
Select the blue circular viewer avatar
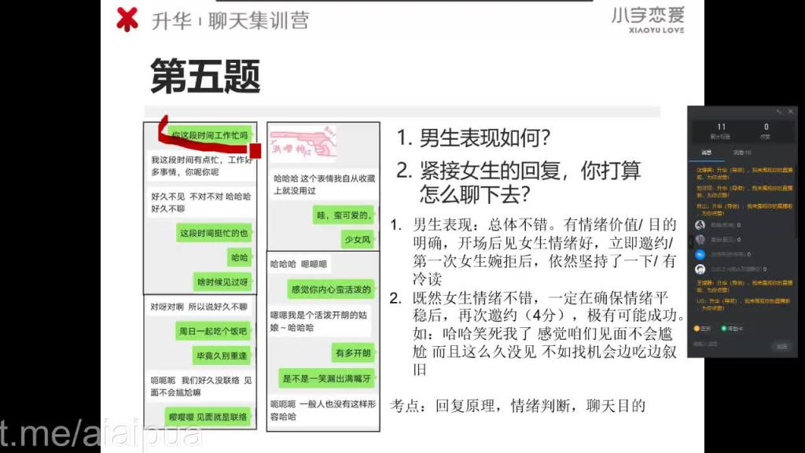pyautogui.click(x=700, y=254)
